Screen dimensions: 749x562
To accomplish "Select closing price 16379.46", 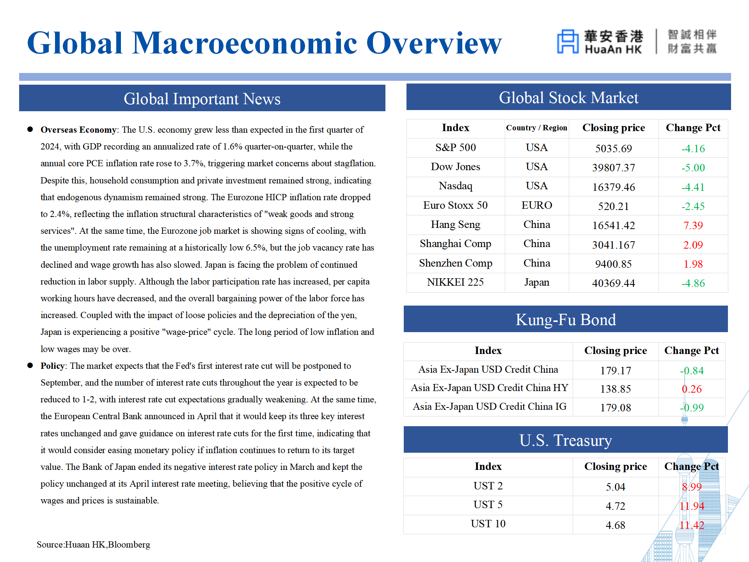I will [x=614, y=187].
